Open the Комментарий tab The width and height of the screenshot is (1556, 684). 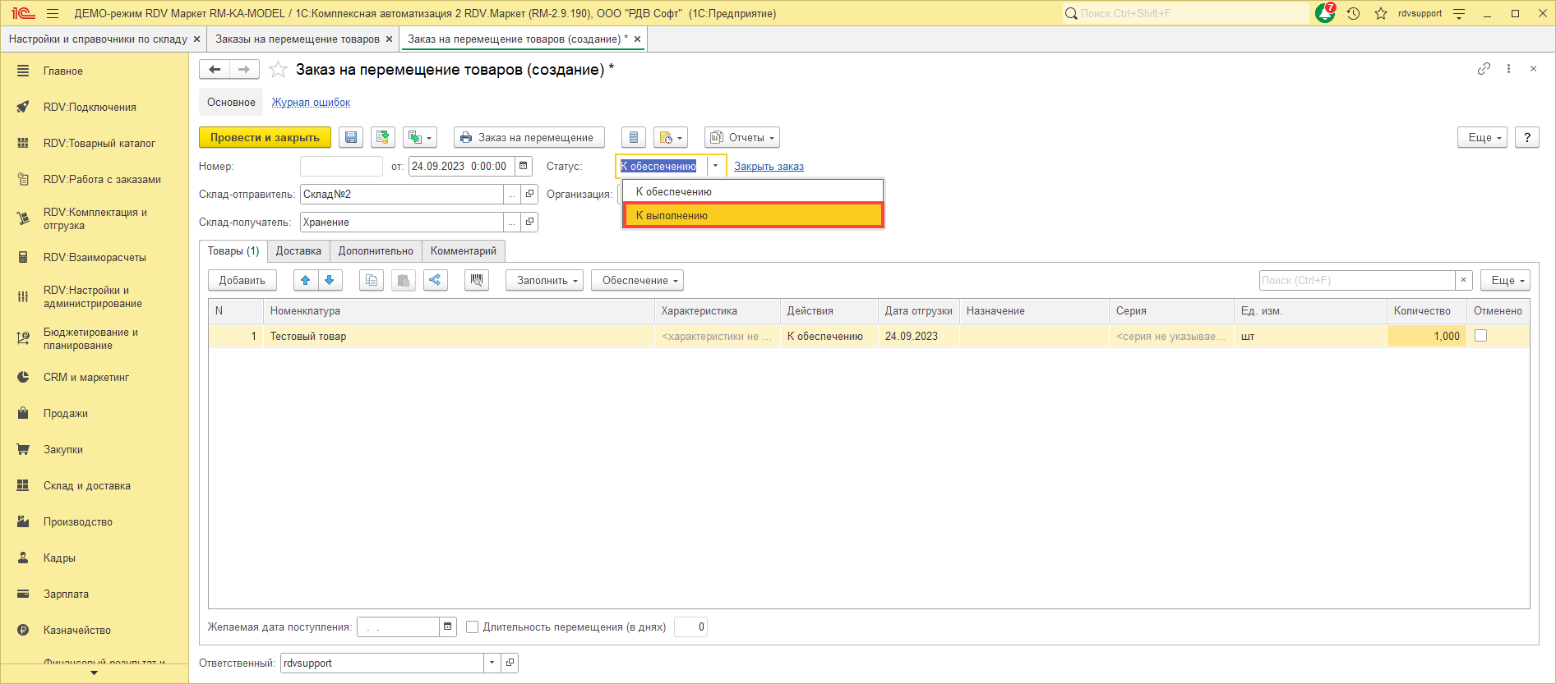coord(463,251)
